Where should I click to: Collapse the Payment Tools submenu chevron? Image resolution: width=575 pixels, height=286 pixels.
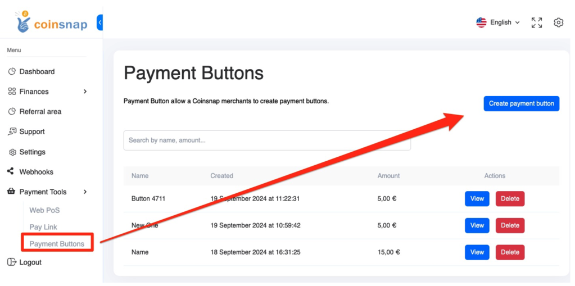click(x=85, y=192)
